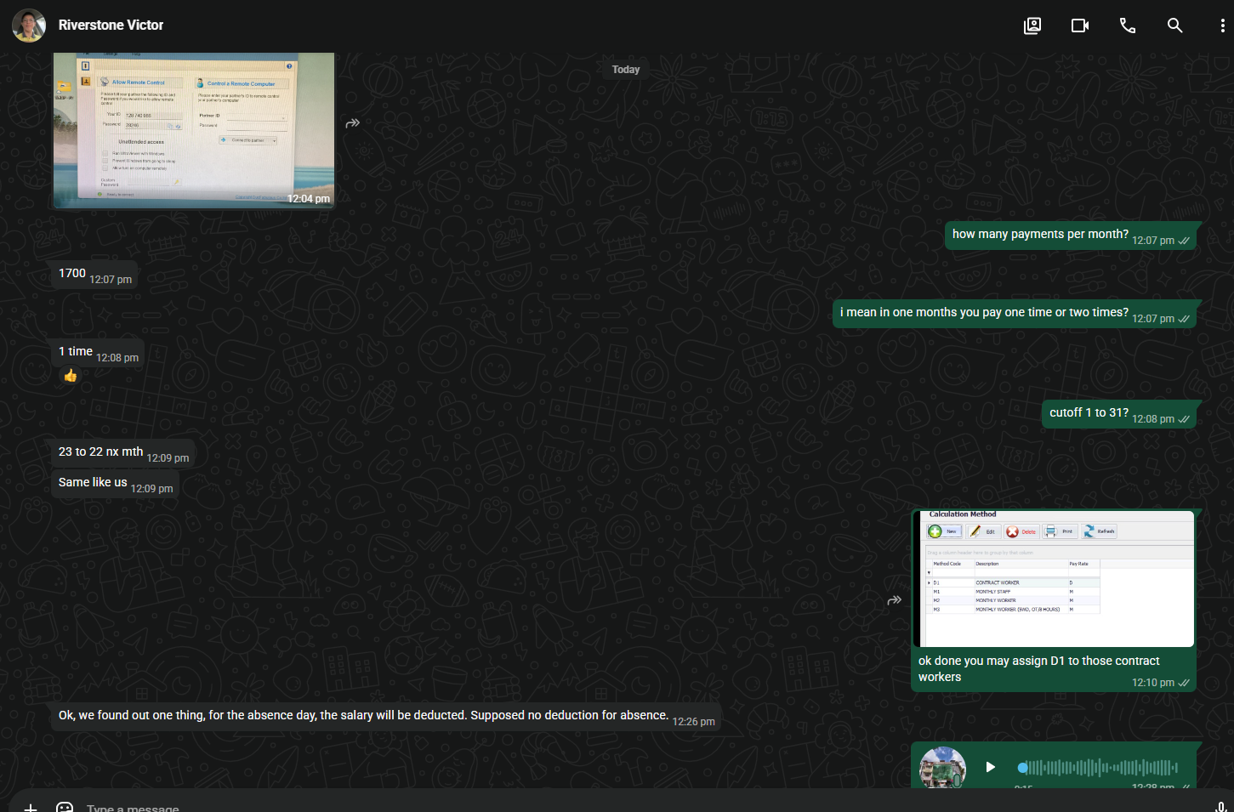This screenshot has width=1234, height=812.
Task: Select the 'ok done you may assign D1' caption
Action: pyautogui.click(x=1039, y=668)
